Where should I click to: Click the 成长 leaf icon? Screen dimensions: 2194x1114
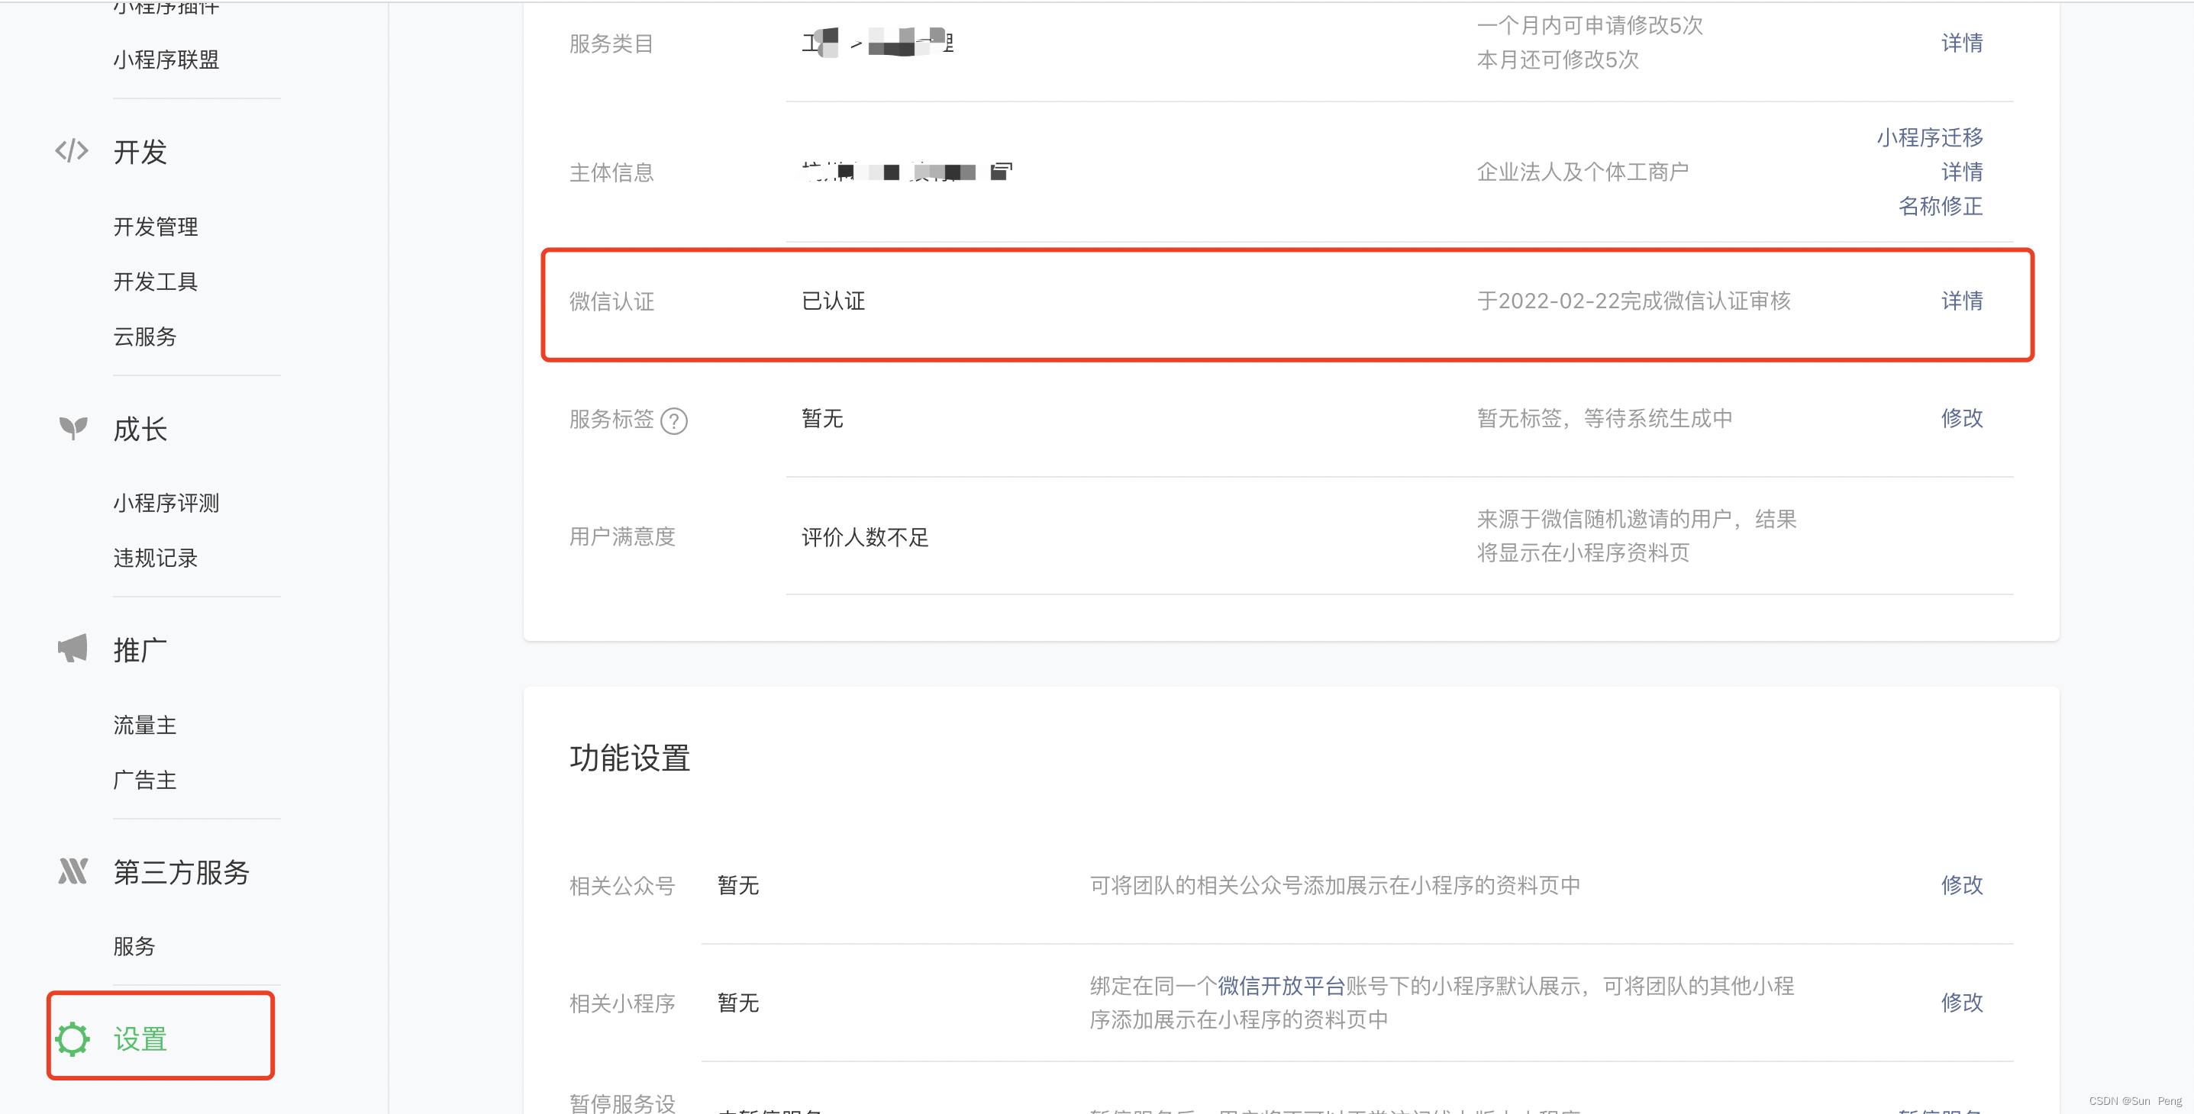(x=73, y=428)
